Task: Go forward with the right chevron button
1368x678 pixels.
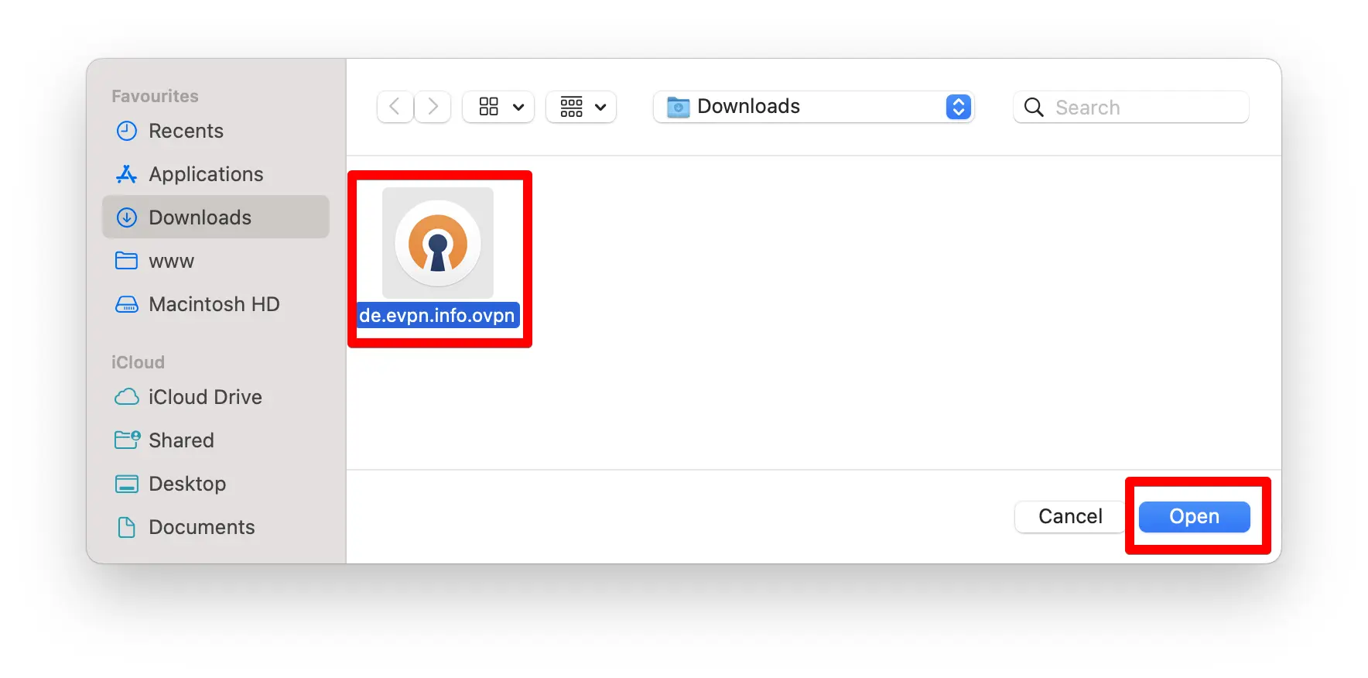Action: (x=433, y=107)
